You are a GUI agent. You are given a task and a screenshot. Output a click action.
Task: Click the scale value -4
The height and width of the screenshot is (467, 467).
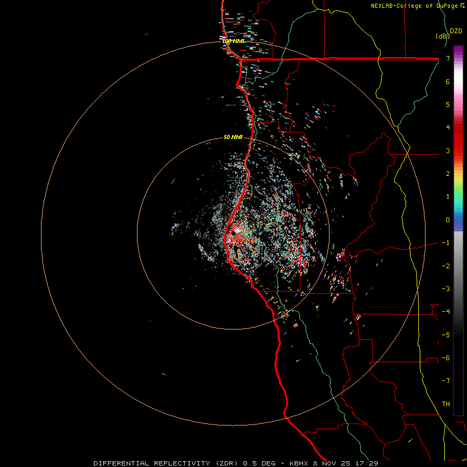(x=446, y=312)
